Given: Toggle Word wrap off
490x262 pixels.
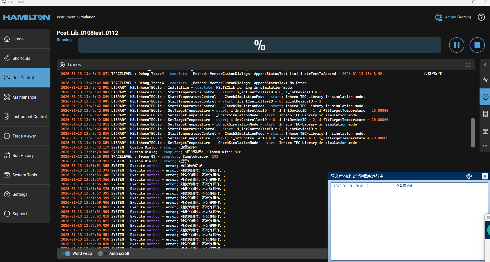Looking at the screenshot, I should [66, 254].
